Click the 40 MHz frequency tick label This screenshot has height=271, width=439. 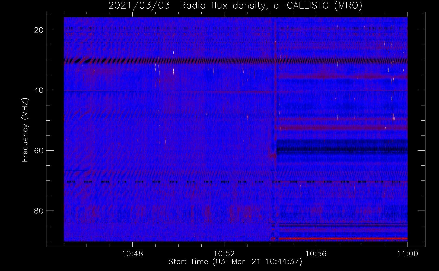coord(39,90)
